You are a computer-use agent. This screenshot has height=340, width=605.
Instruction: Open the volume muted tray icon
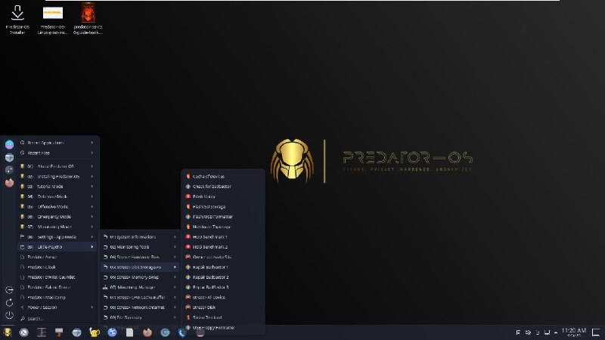pos(528,332)
